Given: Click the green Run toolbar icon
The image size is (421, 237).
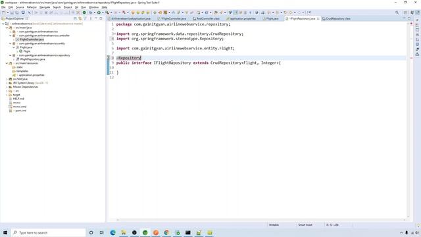Looking at the screenshot, I should point(99,13).
